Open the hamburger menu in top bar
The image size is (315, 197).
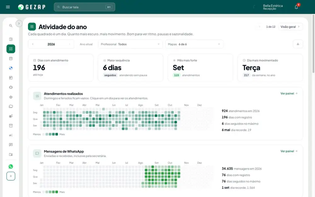click(x=8, y=7)
